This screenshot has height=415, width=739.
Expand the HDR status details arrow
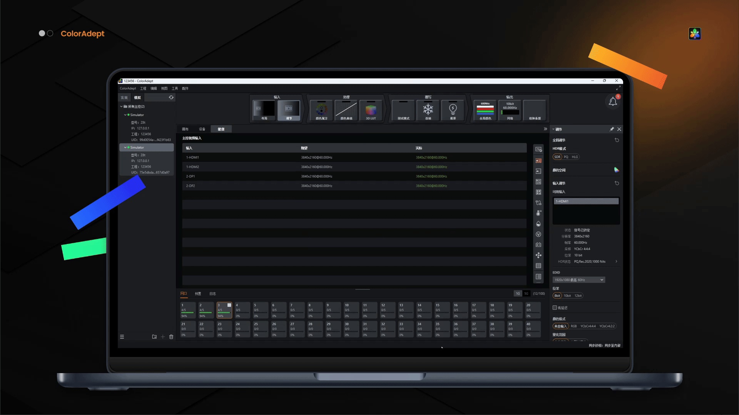point(616,262)
